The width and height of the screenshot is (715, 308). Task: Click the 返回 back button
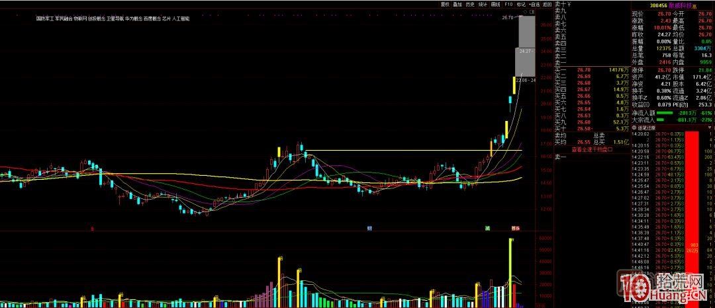click(x=548, y=4)
